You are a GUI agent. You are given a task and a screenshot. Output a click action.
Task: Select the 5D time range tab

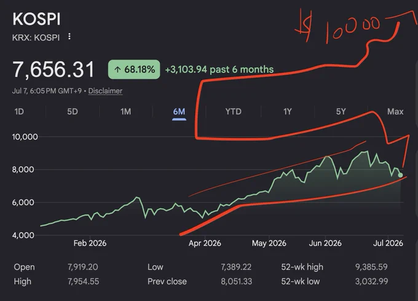click(73, 111)
